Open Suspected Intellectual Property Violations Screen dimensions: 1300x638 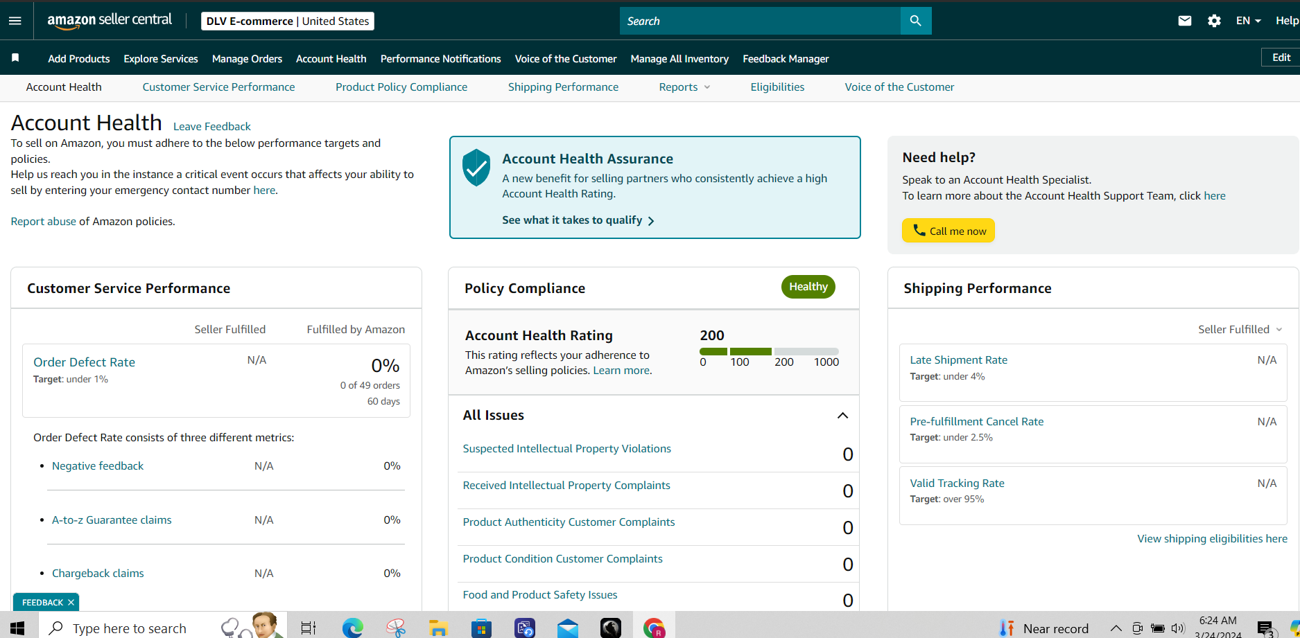[566, 448]
